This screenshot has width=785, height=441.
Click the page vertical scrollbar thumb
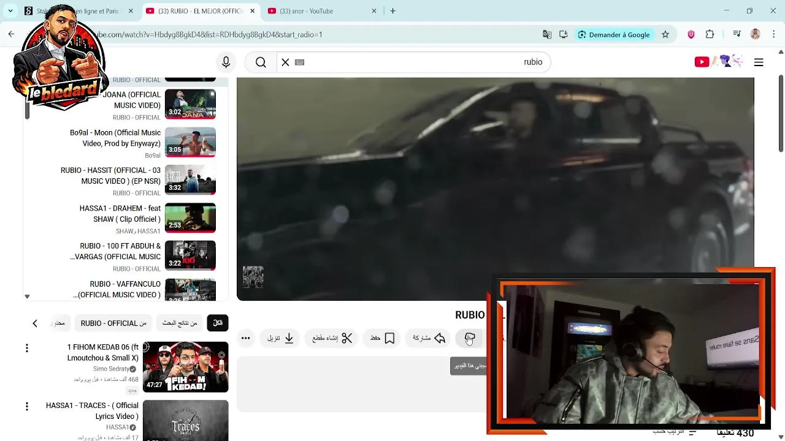781,113
